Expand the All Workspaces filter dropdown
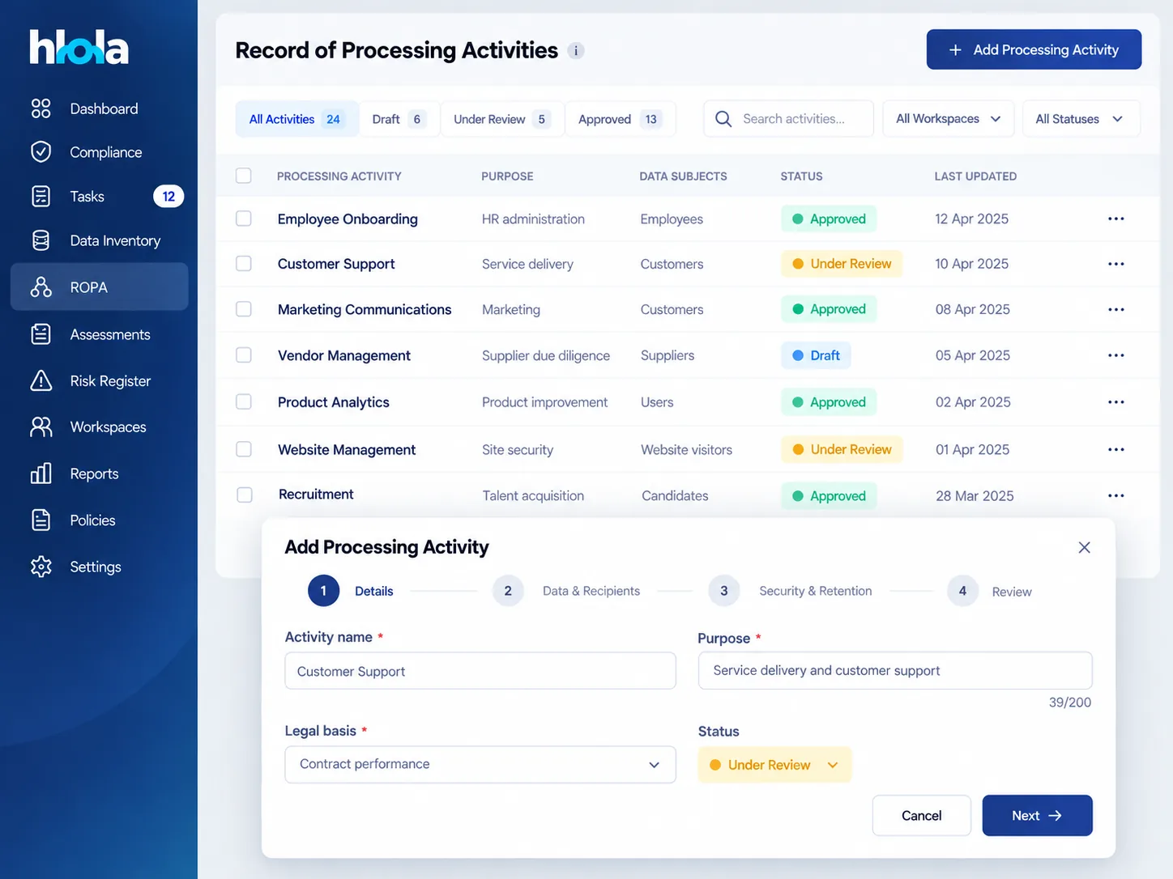 pyautogui.click(x=949, y=119)
